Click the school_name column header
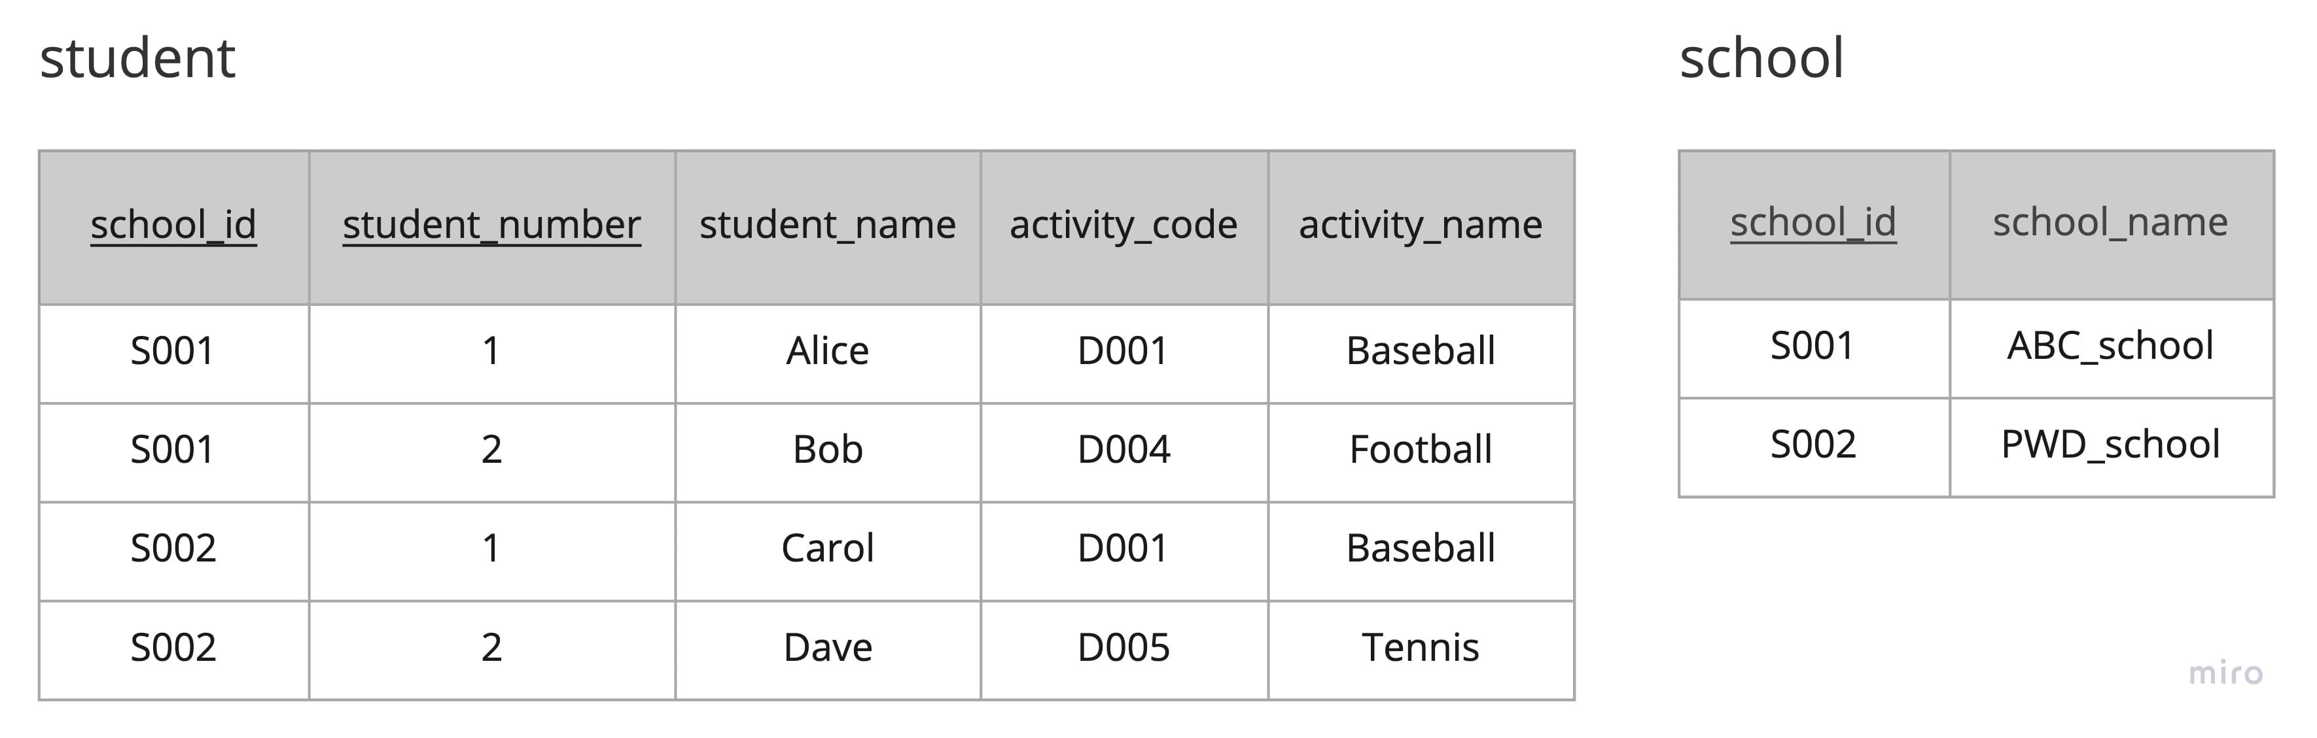2317x738 pixels. 2110,222
